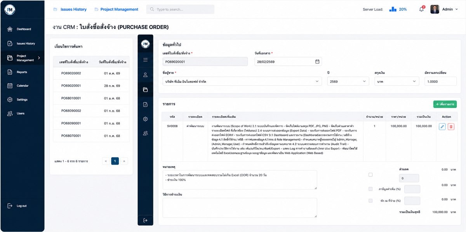This screenshot has width=466, height=232.
Task: Enable the withholding tax checkbox
Action: [x=370, y=201]
